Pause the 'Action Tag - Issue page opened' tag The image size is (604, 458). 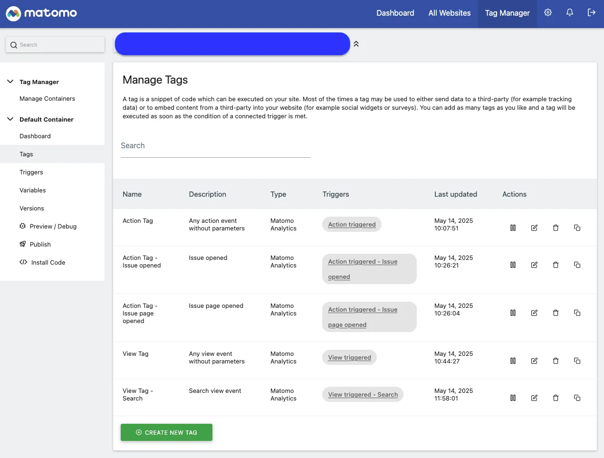point(513,313)
